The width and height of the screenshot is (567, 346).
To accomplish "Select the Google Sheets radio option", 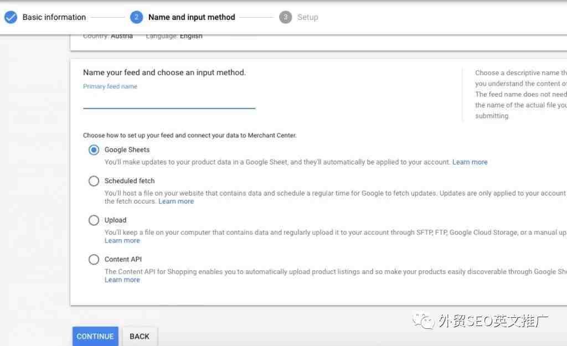I will 94,149.
